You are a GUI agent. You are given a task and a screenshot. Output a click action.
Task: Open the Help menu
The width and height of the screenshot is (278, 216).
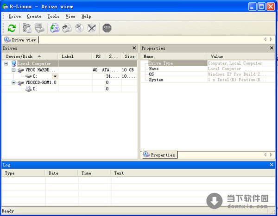tap(86, 17)
